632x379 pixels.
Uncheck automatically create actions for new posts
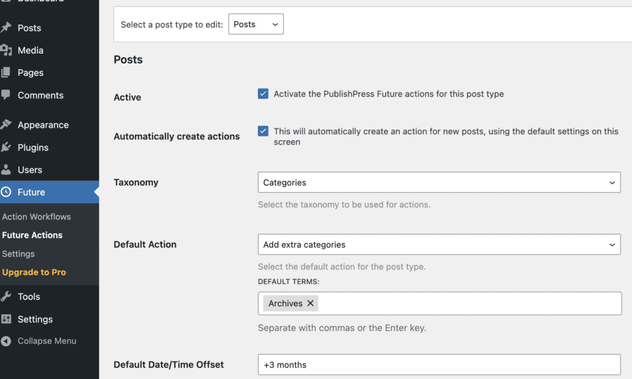[263, 131]
